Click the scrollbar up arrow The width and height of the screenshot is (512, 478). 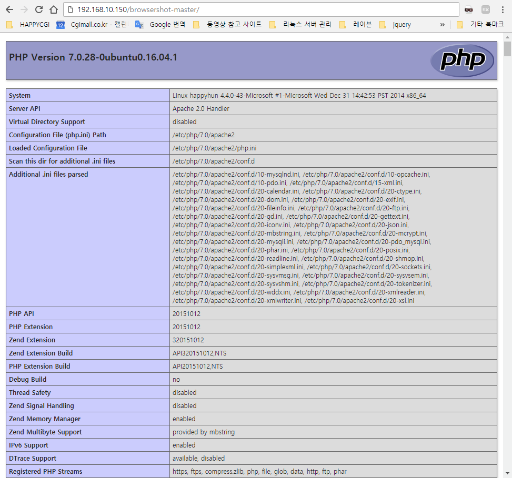coord(507,37)
